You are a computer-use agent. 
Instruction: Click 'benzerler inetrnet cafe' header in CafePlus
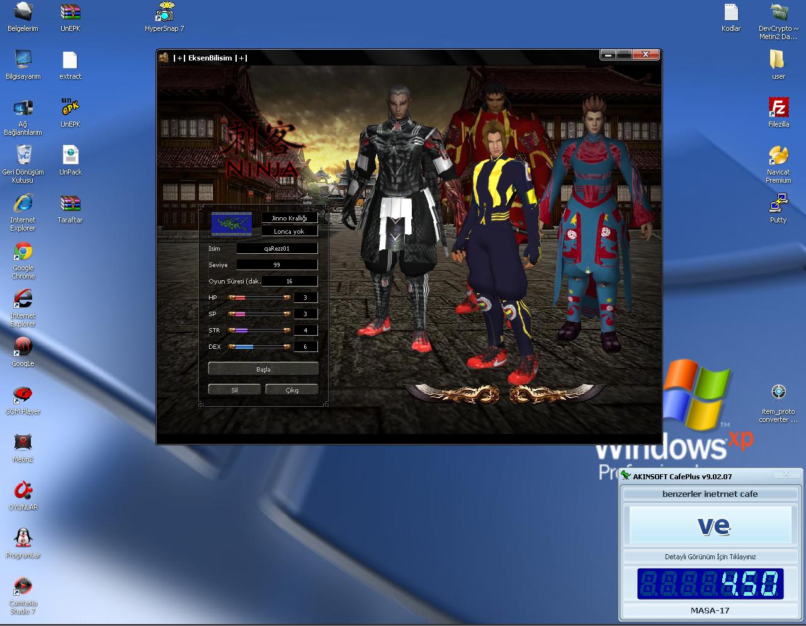[710, 494]
